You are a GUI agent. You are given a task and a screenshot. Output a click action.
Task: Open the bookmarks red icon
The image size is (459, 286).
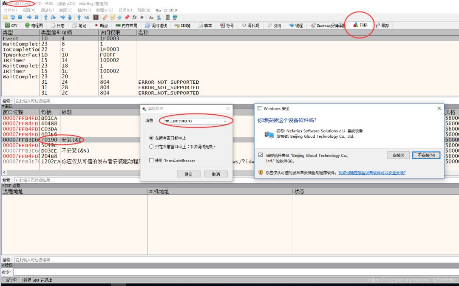(127, 17)
